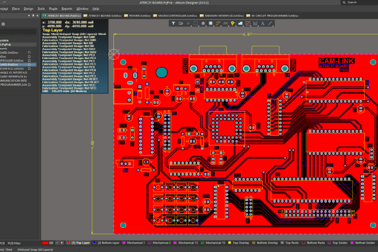378x252 pixels.
Task: Switch to MEMORY INTERFACE.SchDoc tab
Action: click(222, 15)
